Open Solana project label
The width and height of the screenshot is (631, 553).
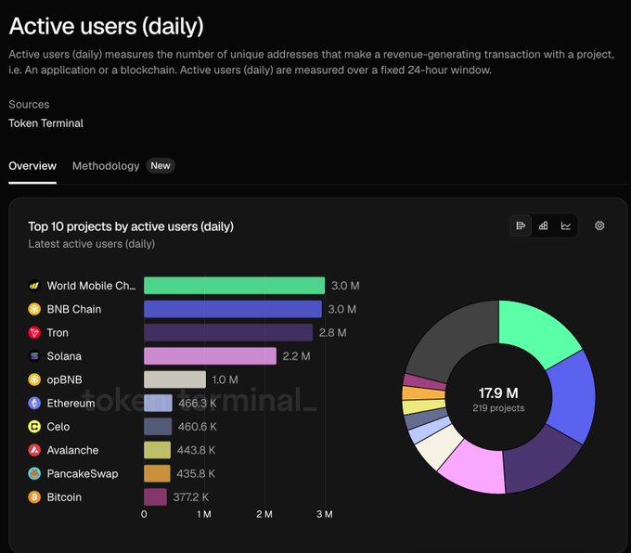64,356
